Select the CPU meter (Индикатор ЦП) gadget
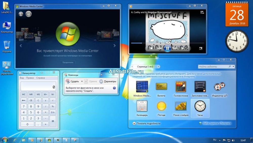This screenshot has width=253, height=143. click(x=219, y=87)
